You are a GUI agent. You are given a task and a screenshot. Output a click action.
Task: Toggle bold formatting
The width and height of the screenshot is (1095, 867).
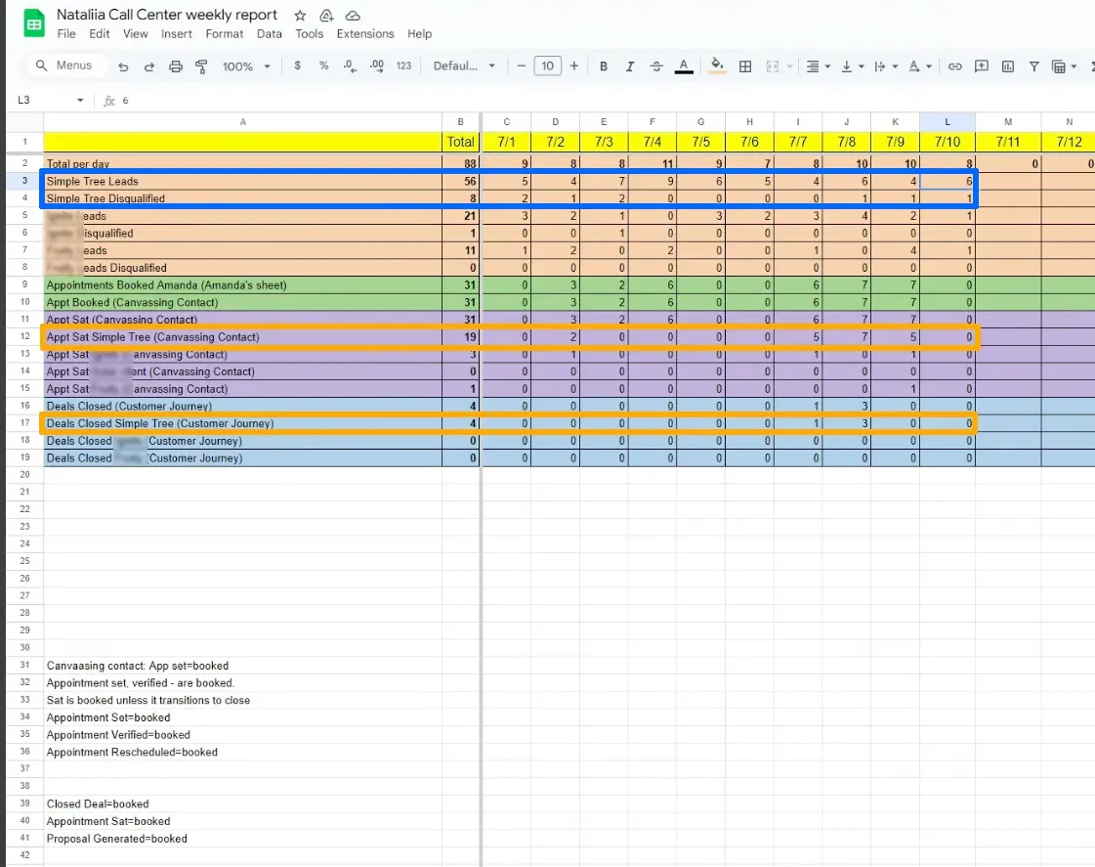pyautogui.click(x=604, y=66)
